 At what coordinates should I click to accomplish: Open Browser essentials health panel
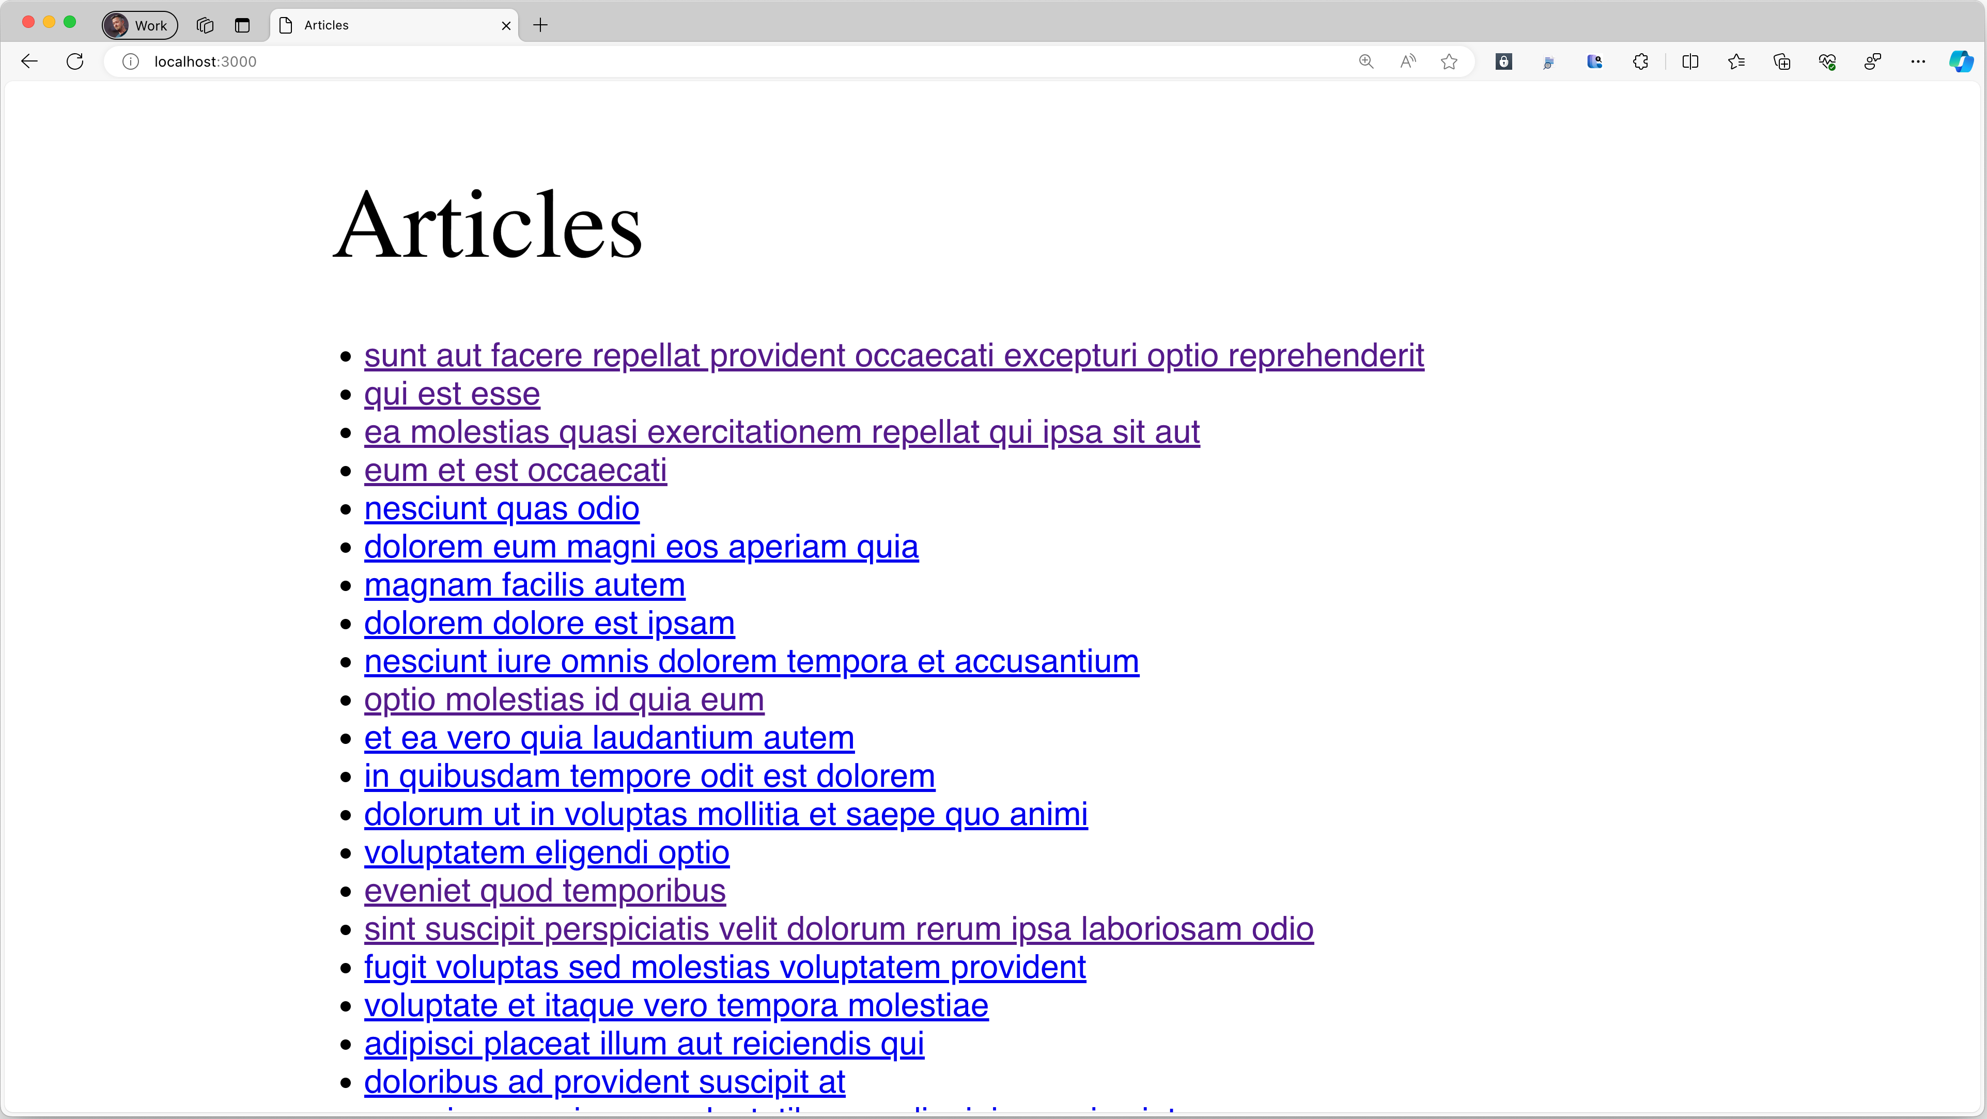click(x=1826, y=61)
